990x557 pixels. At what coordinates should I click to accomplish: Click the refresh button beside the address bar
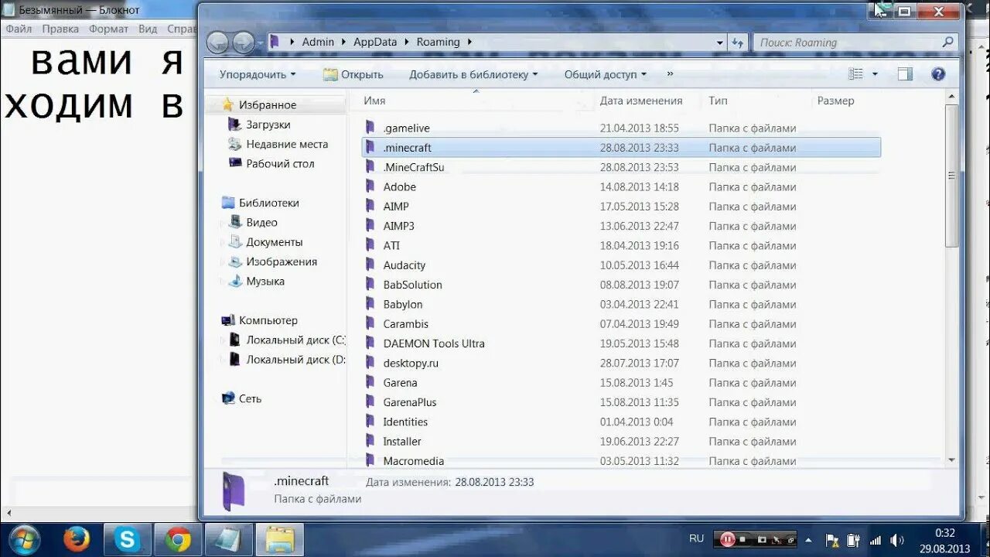click(738, 43)
